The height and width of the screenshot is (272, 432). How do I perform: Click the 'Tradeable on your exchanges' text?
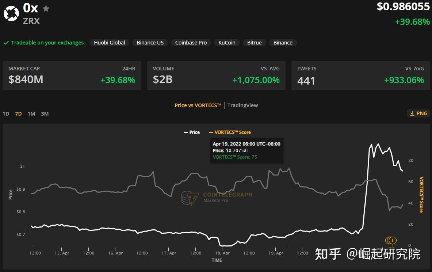[47, 43]
